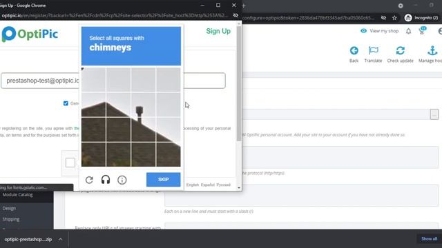Open Shipping menu in sidebar

click(11, 219)
